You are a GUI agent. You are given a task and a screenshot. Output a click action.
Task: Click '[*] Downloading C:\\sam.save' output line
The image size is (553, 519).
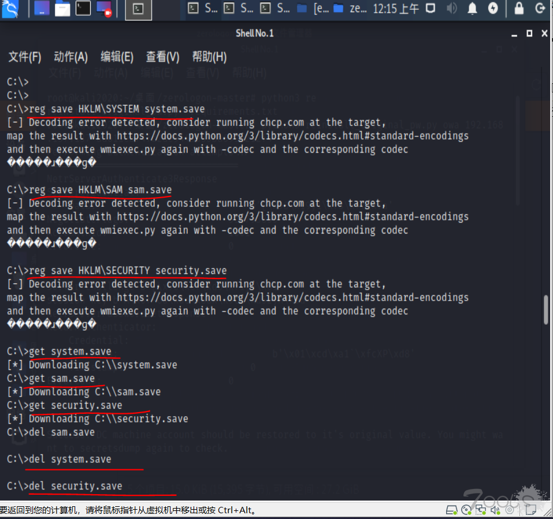pyautogui.click(x=84, y=392)
